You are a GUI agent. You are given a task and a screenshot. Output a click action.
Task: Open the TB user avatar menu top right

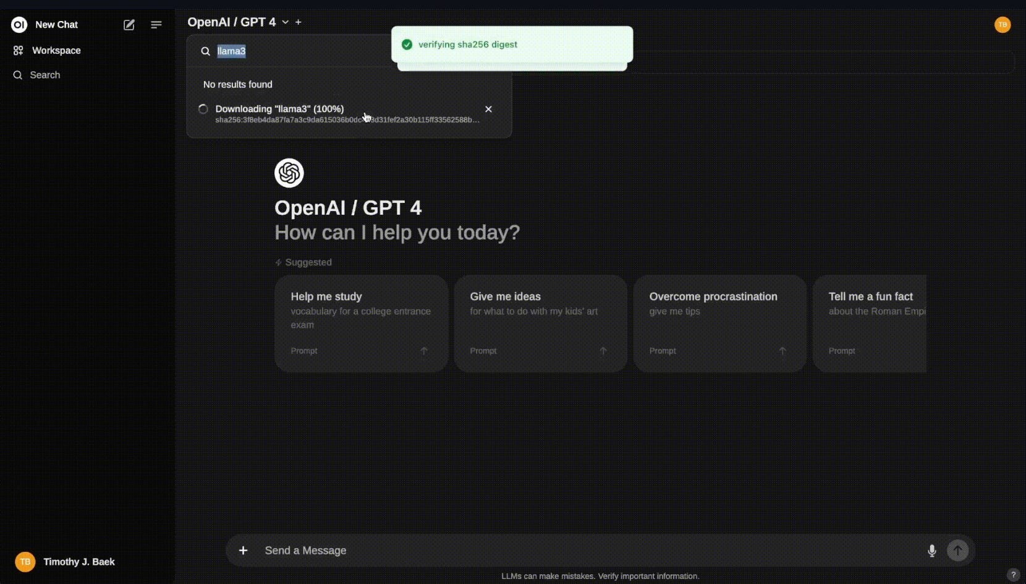(x=1003, y=25)
